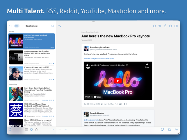Open the circled minus actions icon

170,26
